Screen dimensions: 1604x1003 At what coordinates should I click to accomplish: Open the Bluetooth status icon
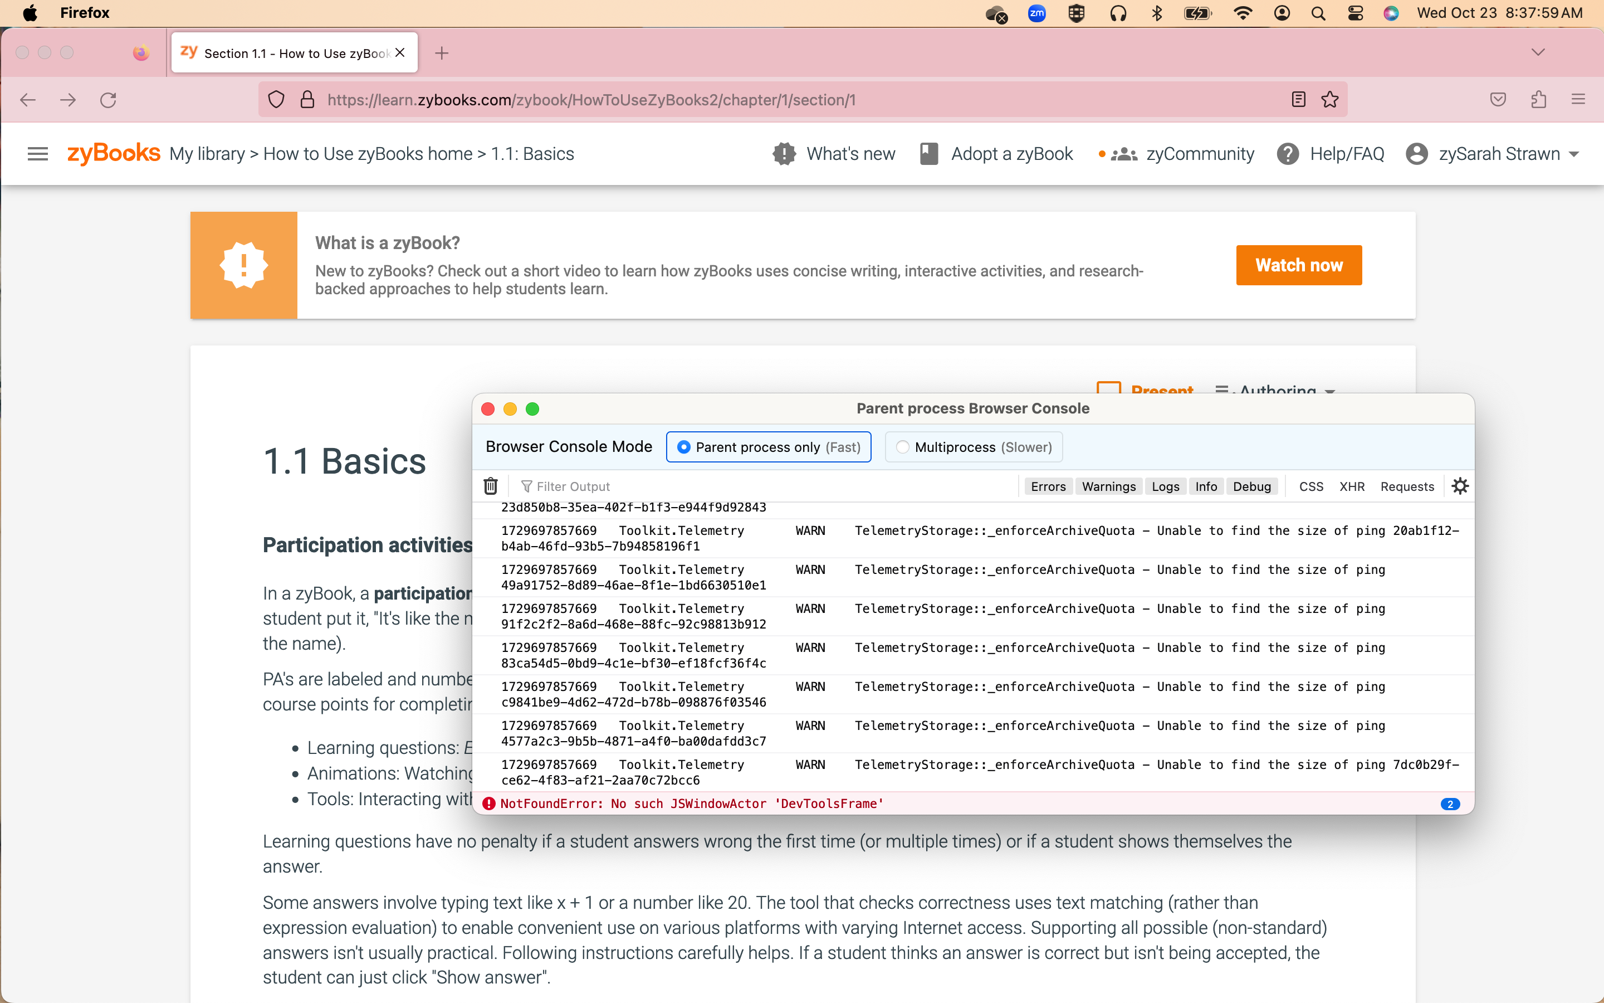(1157, 13)
